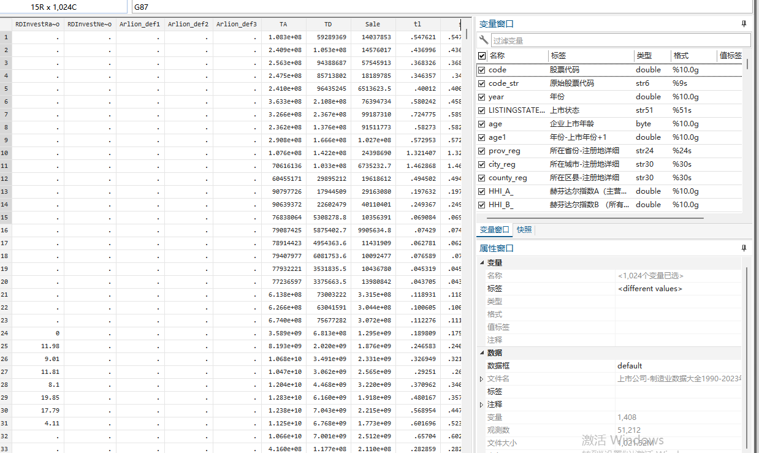759x453 pixels.
Task: Click the 名称 column header
Action: [516, 56]
